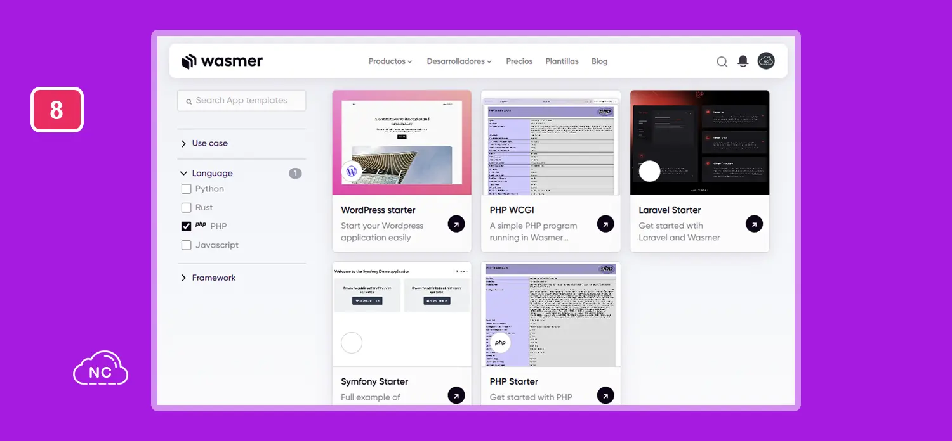The width and height of the screenshot is (952, 441).
Task: Click 'A simple PHP program running in Wasmer' text
Action: [534, 232]
